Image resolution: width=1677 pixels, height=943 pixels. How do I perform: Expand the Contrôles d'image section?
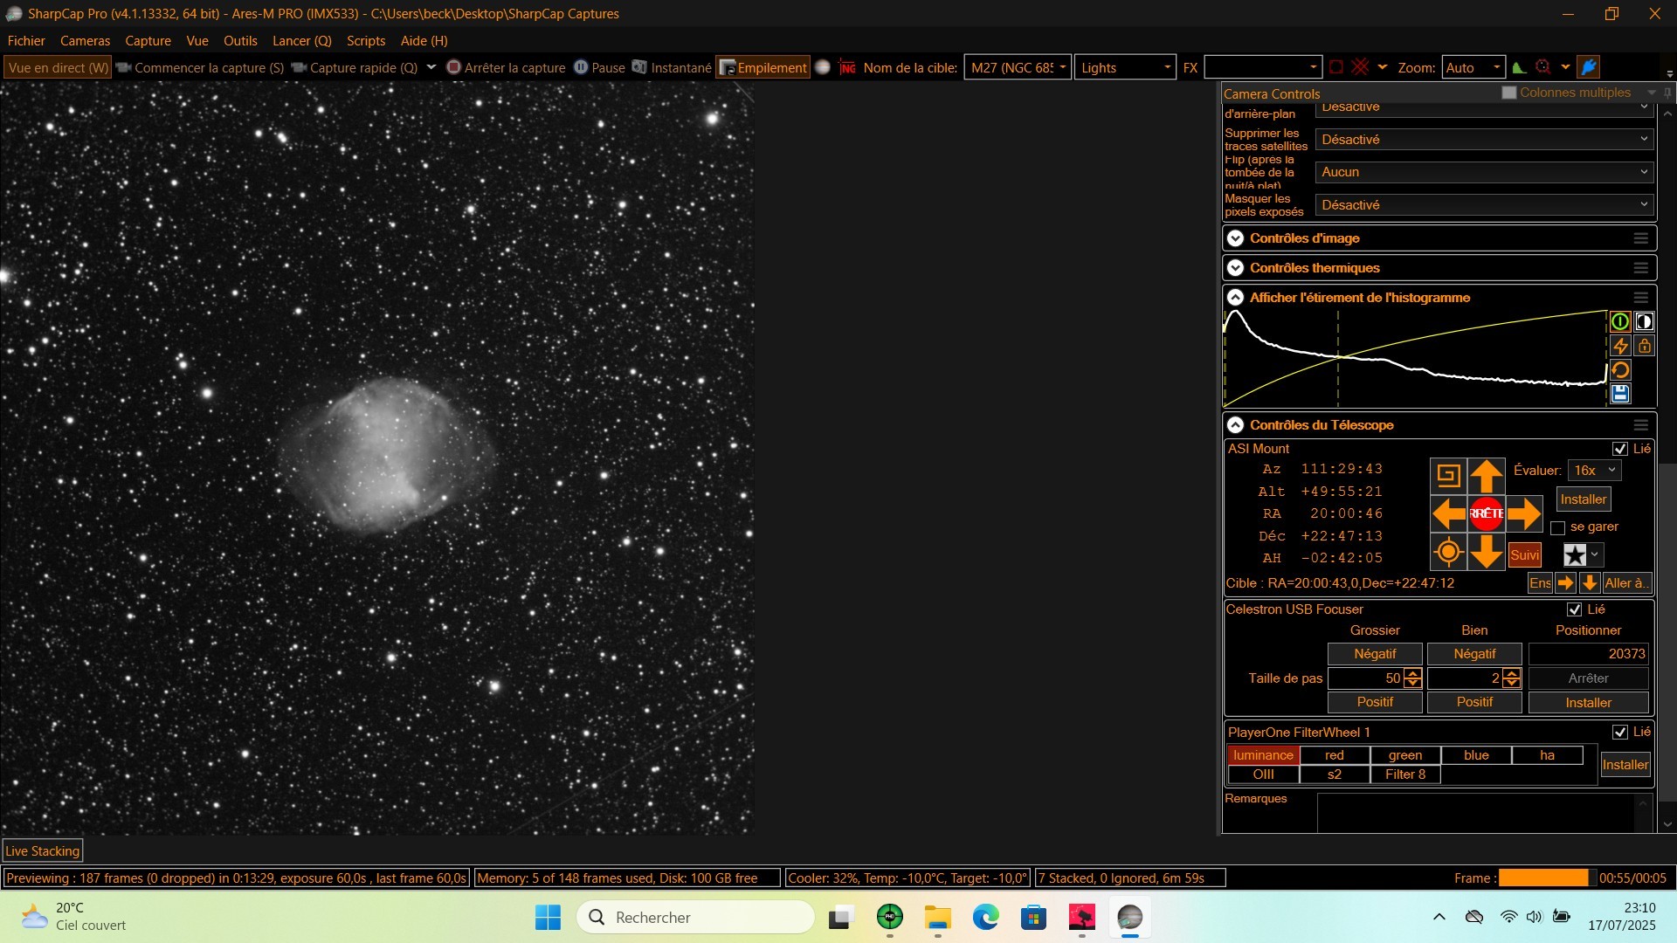tap(1235, 238)
